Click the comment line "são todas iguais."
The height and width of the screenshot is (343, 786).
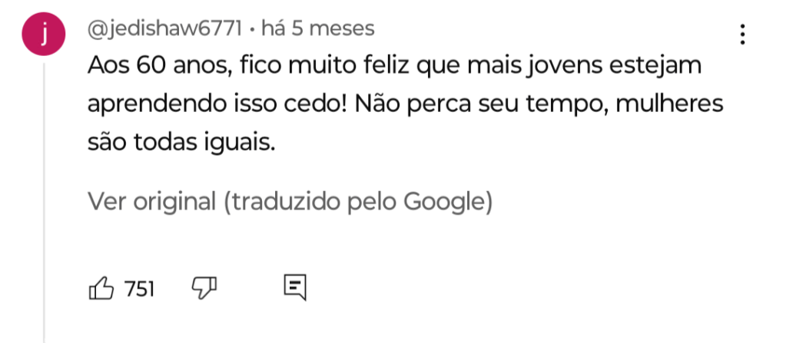[x=181, y=142]
